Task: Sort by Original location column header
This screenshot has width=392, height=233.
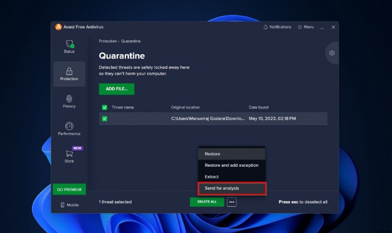Action: [x=185, y=107]
